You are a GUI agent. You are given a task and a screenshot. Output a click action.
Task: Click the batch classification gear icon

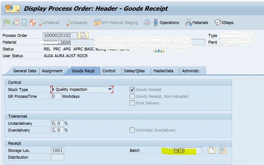(x=222, y=150)
